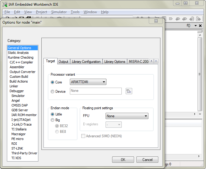
Task: Enable Advanced SIMD (NEON) checkbox
Action: click(83, 136)
